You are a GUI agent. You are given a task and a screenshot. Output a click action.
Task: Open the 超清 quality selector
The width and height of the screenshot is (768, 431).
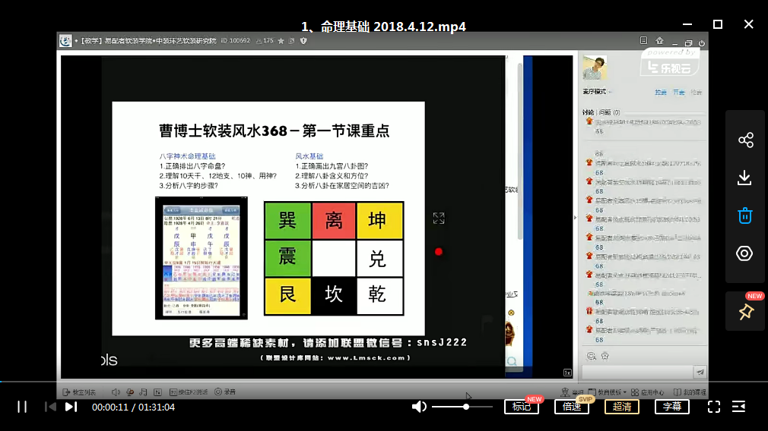(622, 407)
